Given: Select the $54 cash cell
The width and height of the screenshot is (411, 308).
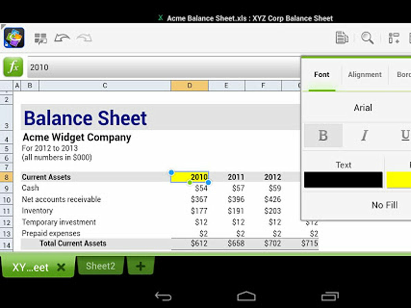Looking at the screenshot, I should point(201,188).
